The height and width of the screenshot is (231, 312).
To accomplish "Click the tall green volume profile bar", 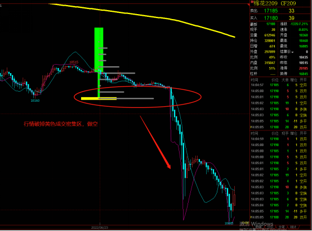I will [99, 49].
